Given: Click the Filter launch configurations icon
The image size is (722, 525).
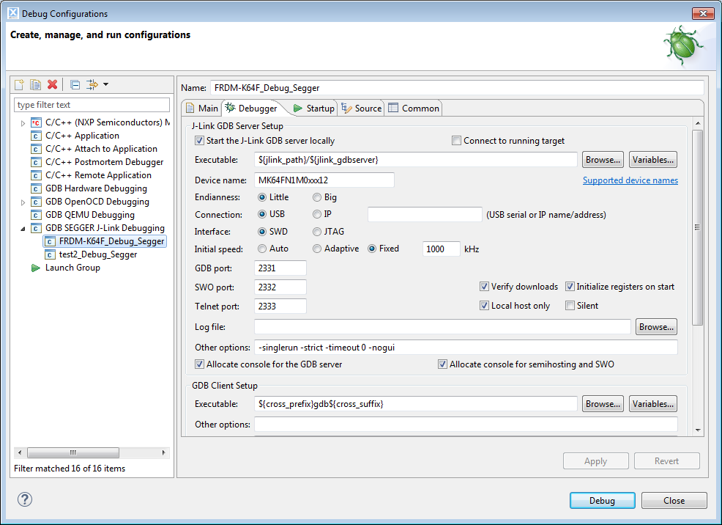Looking at the screenshot, I should coord(92,84).
